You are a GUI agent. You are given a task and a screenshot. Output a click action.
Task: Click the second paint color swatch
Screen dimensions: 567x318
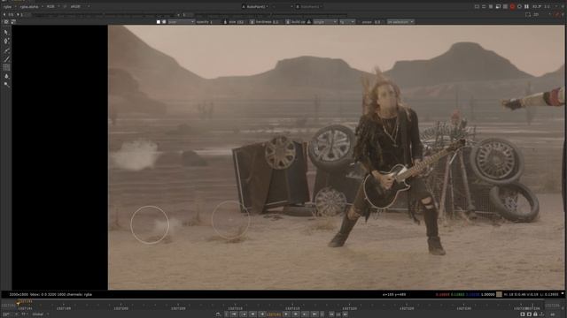tap(164, 21)
